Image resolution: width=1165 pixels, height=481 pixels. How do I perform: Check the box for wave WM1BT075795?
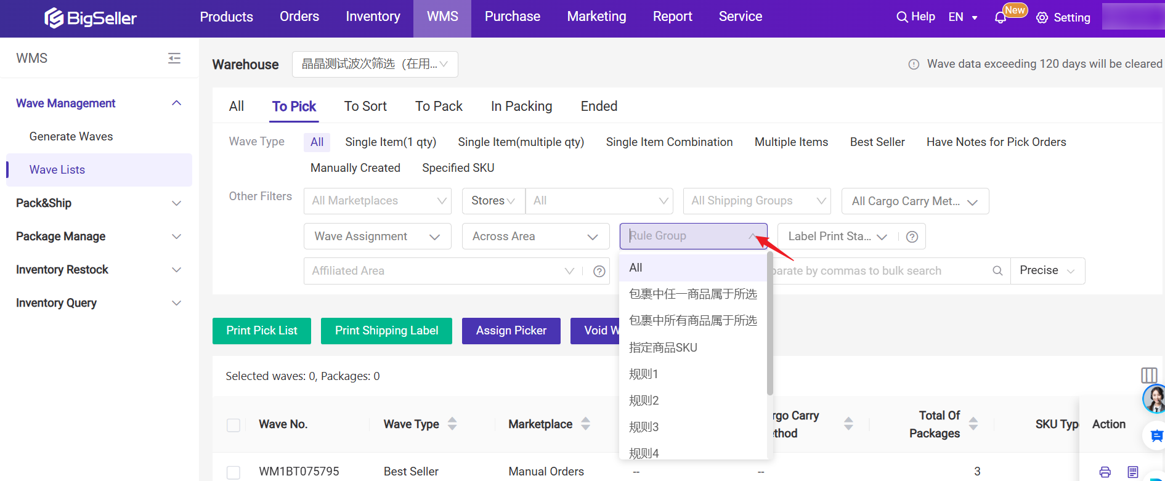coord(233,472)
